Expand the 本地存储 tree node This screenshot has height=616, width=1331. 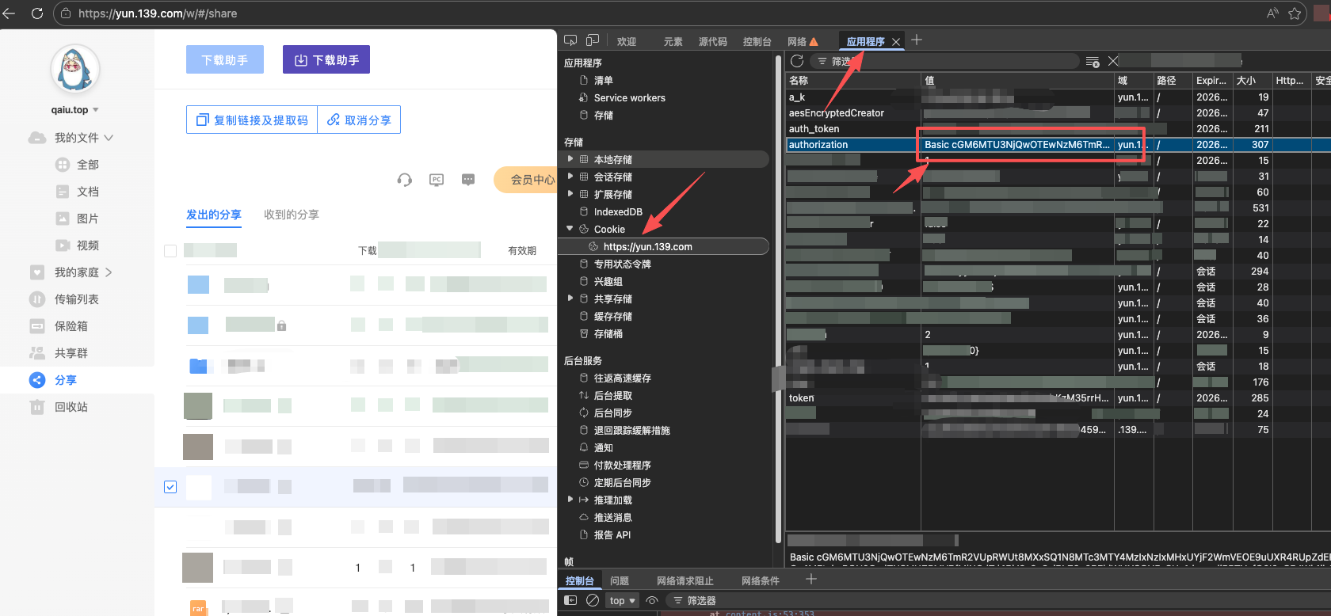coord(570,159)
